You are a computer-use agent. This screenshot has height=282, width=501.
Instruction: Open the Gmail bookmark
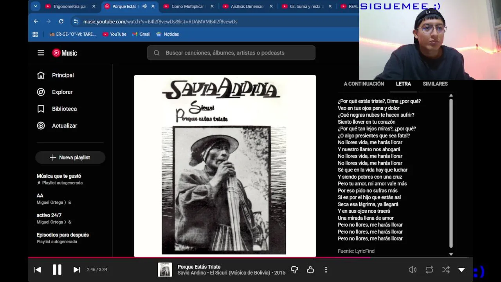click(x=141, y=34)
